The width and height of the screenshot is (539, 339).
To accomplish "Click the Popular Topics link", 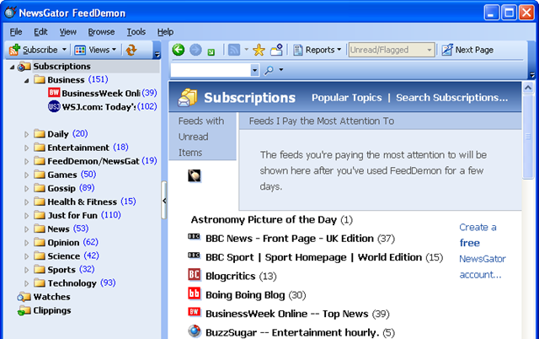I will coord(346,98).
